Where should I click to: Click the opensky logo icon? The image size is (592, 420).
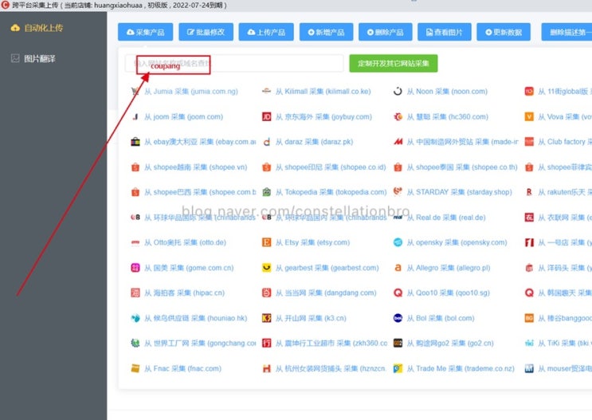[398, 242]
